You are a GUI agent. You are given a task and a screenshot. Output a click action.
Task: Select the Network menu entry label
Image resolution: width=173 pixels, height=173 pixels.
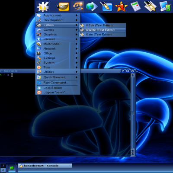coord(49,48)
